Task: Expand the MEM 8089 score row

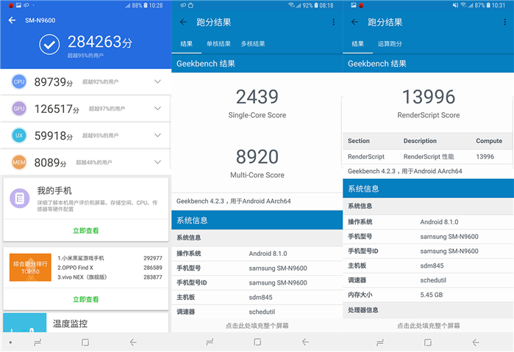Action: tap(157, 162)
